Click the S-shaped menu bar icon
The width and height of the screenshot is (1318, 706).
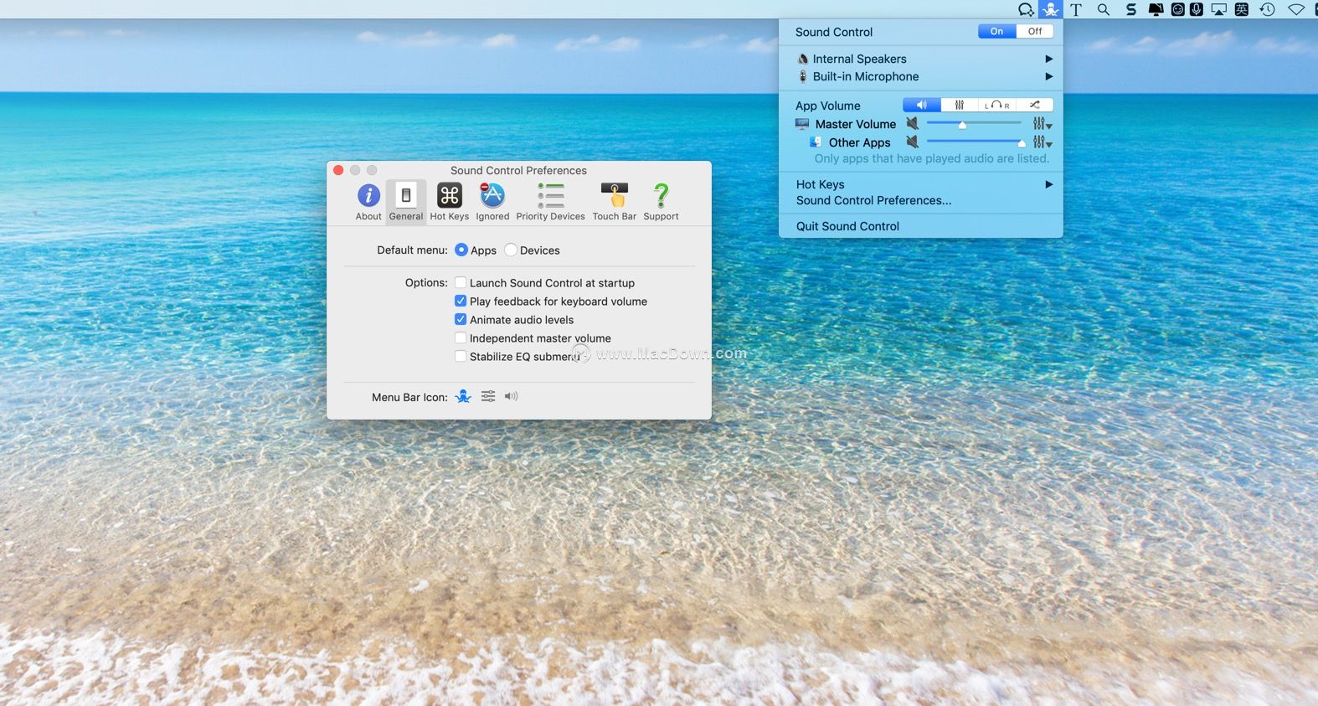(x=1131, y=9)
